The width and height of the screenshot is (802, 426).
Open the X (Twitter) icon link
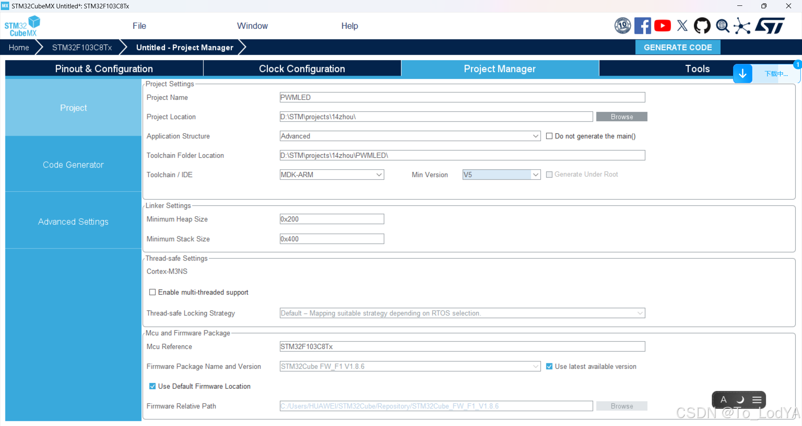click(x=683, y=26)
